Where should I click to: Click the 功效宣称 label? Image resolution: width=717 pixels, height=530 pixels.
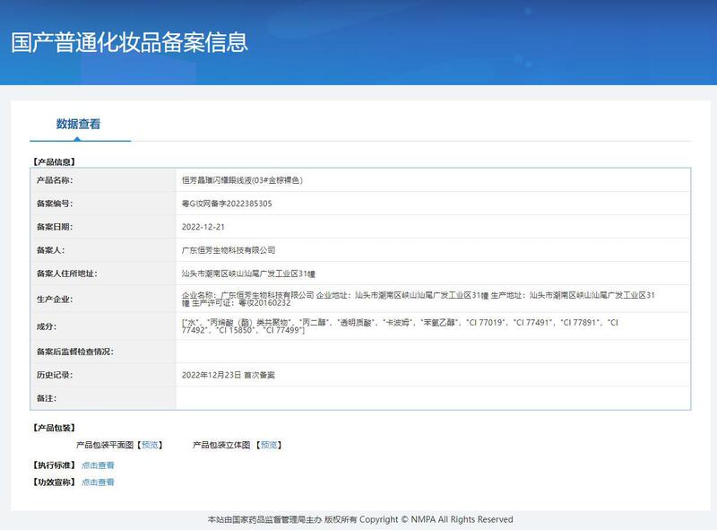(x=54, y=482)
